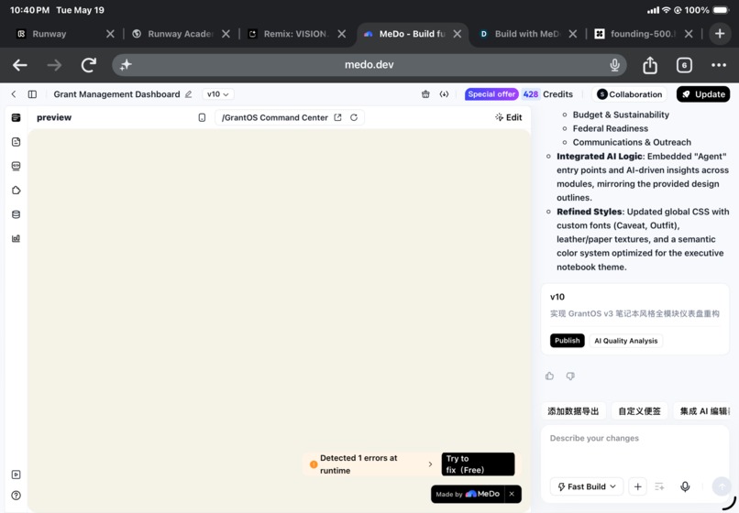Switch to the founding-500 tab

[x=642, y=34]
